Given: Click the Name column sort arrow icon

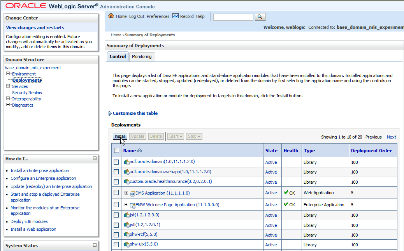Looking at the screenshot, I should pyautogui.click(x=139, y=151).
